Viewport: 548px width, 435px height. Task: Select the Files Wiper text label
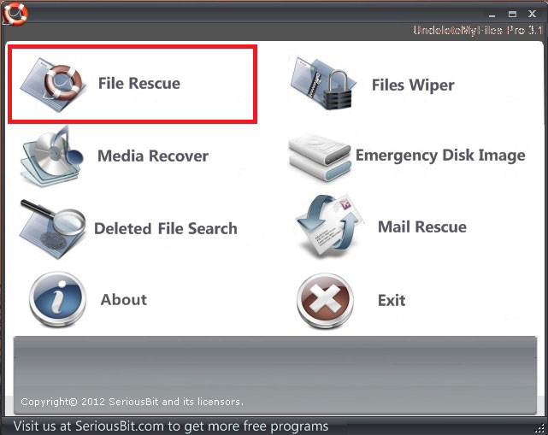click(x=413, y=85)
